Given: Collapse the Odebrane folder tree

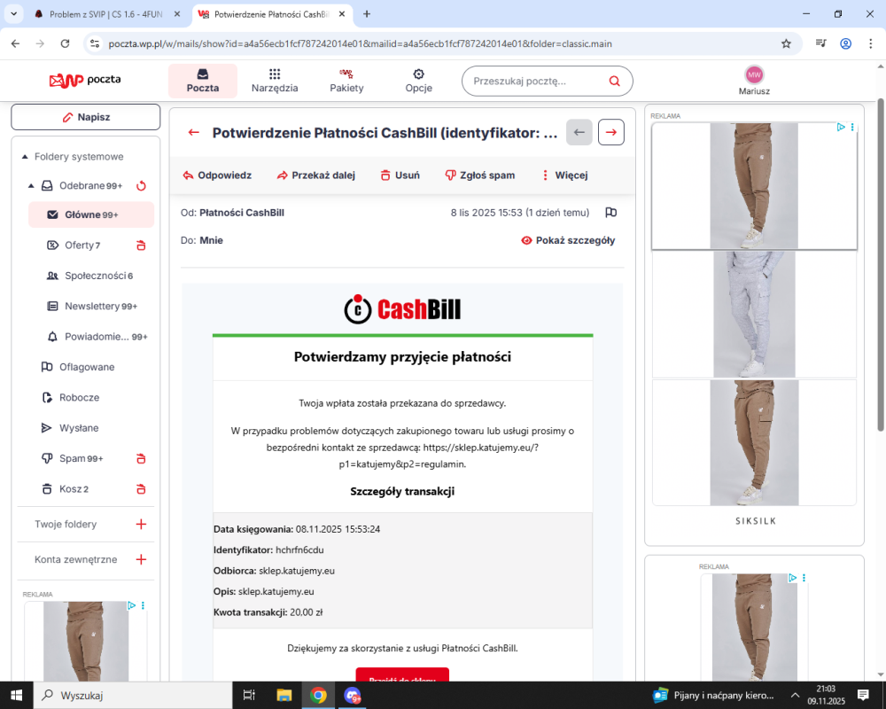Looking at the screenshot, I should pyautogui.click(x=31, y=185).
